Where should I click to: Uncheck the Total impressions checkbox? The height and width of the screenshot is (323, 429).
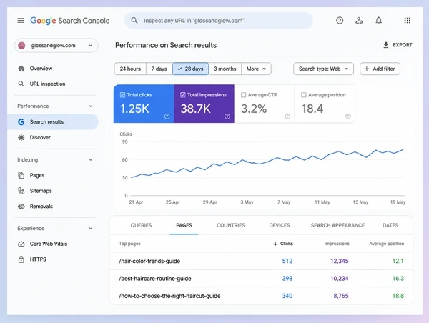pos(183,95)
